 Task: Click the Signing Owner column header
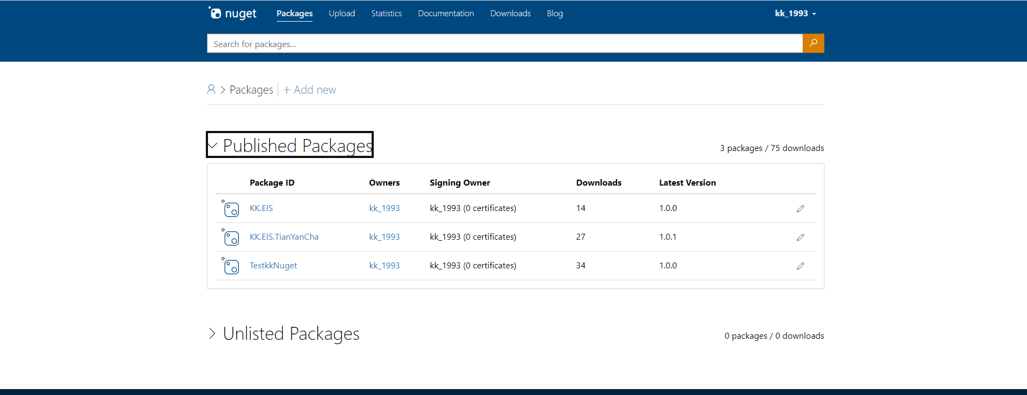pos(460,183)
